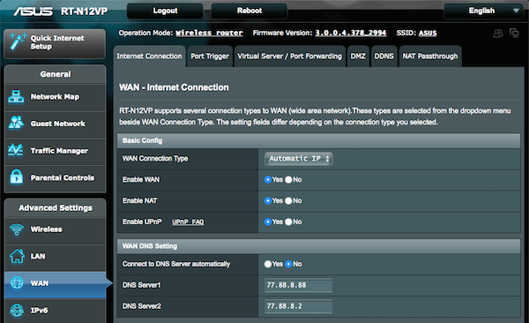
Task: Select Yes for automatic DNS server connection
Action: pyautogui.click(x=268, y=264)
